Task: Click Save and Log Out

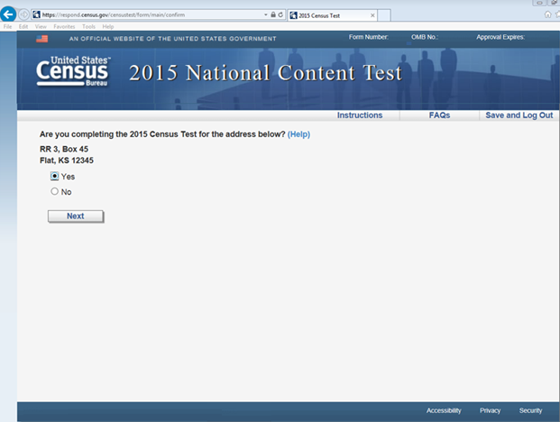Action: coord(519,115)
